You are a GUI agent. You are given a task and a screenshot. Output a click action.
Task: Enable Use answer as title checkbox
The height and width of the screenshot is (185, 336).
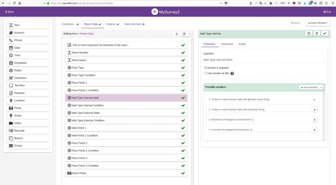click(205, 73)
